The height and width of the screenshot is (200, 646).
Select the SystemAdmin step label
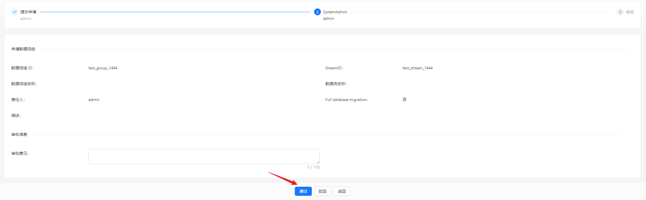(335, 12)
